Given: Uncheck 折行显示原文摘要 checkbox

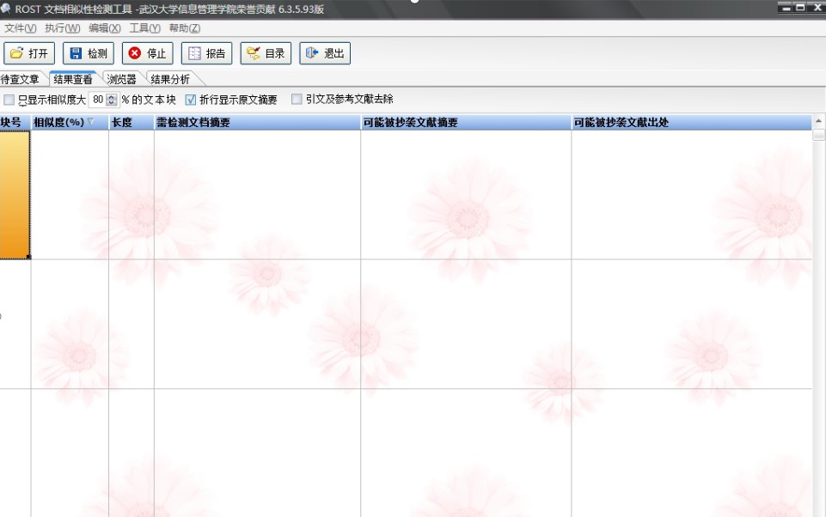Looking at the screenshot, I should [x=191, y=100].
